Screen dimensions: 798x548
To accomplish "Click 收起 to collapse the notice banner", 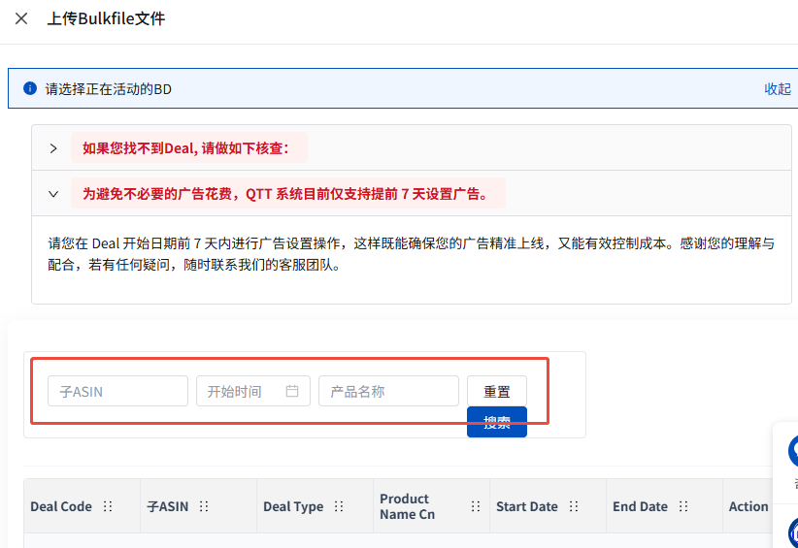I will click(x=778, y=88).
